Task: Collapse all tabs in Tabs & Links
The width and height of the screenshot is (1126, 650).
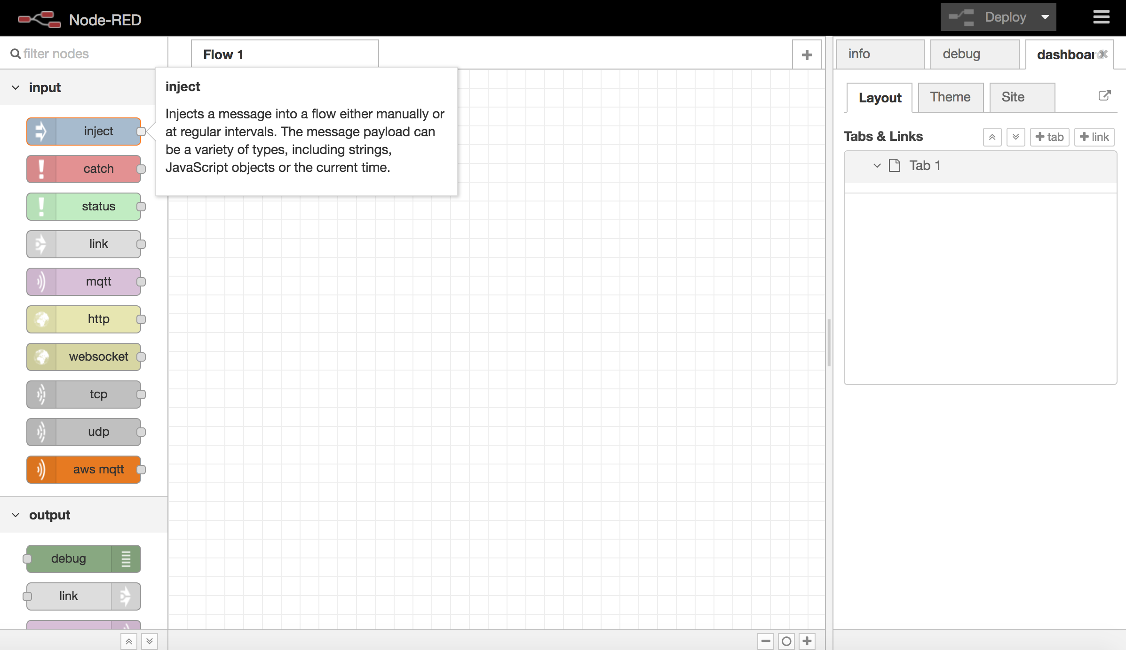Action: coord(992,137)
